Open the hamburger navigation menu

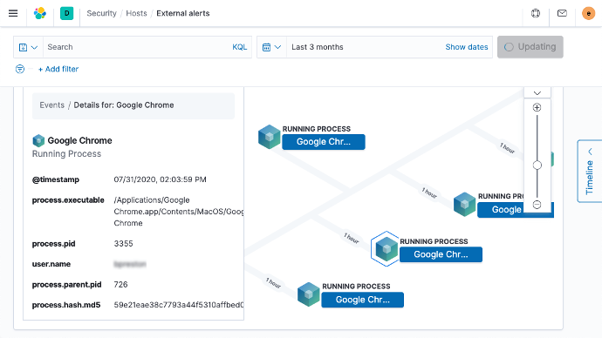[x=13, y=13]
